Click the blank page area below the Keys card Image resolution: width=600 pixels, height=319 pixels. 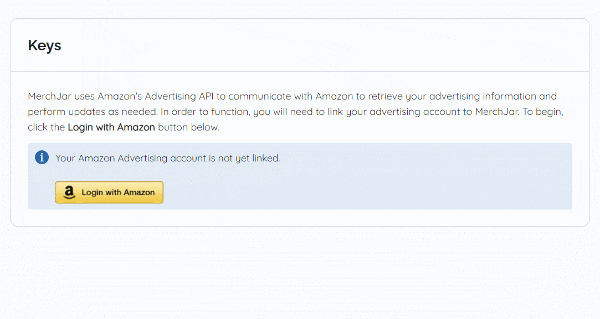[300, 273]
